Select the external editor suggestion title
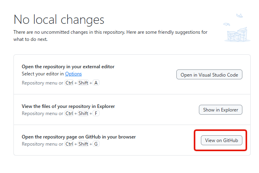This screenshot has height=173, width=259. [x=68, y=67]
